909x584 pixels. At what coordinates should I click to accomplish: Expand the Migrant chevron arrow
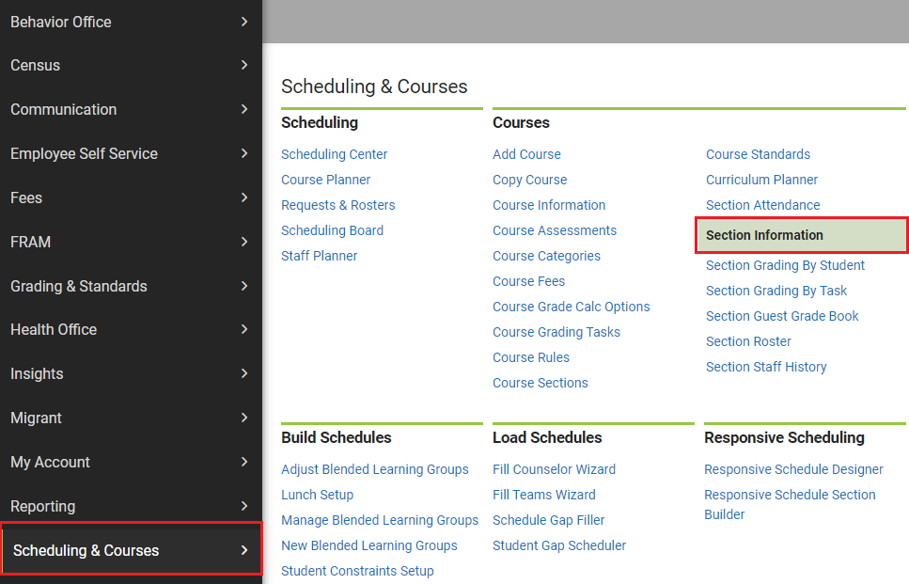click(244, 418)
